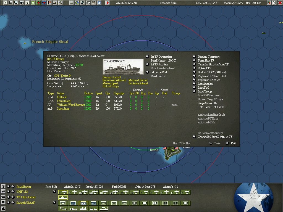Click the anchor base icon beside Pearl Harbor
This screenshot has height=212, width=283.
(x=3, y=186)
